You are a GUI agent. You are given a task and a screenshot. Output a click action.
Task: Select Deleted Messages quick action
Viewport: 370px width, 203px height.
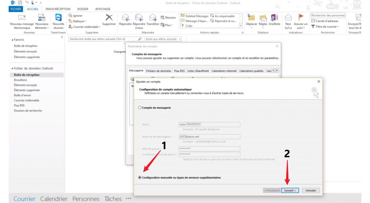pyautogui.click(x=195, y=16)
